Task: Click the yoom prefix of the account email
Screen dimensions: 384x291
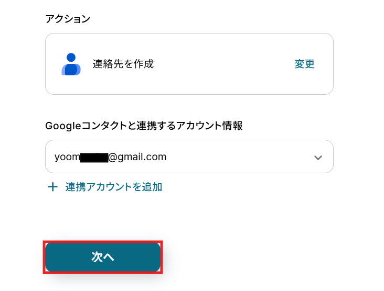Action: tap(67, 156)
